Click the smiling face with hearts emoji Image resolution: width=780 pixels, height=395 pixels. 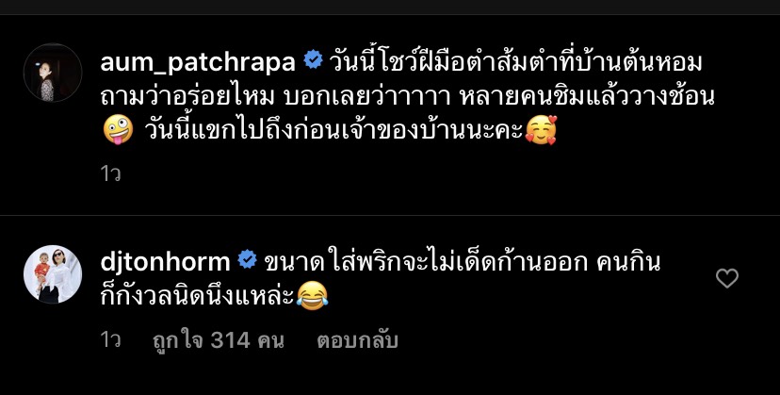click(x=541, y=130)
